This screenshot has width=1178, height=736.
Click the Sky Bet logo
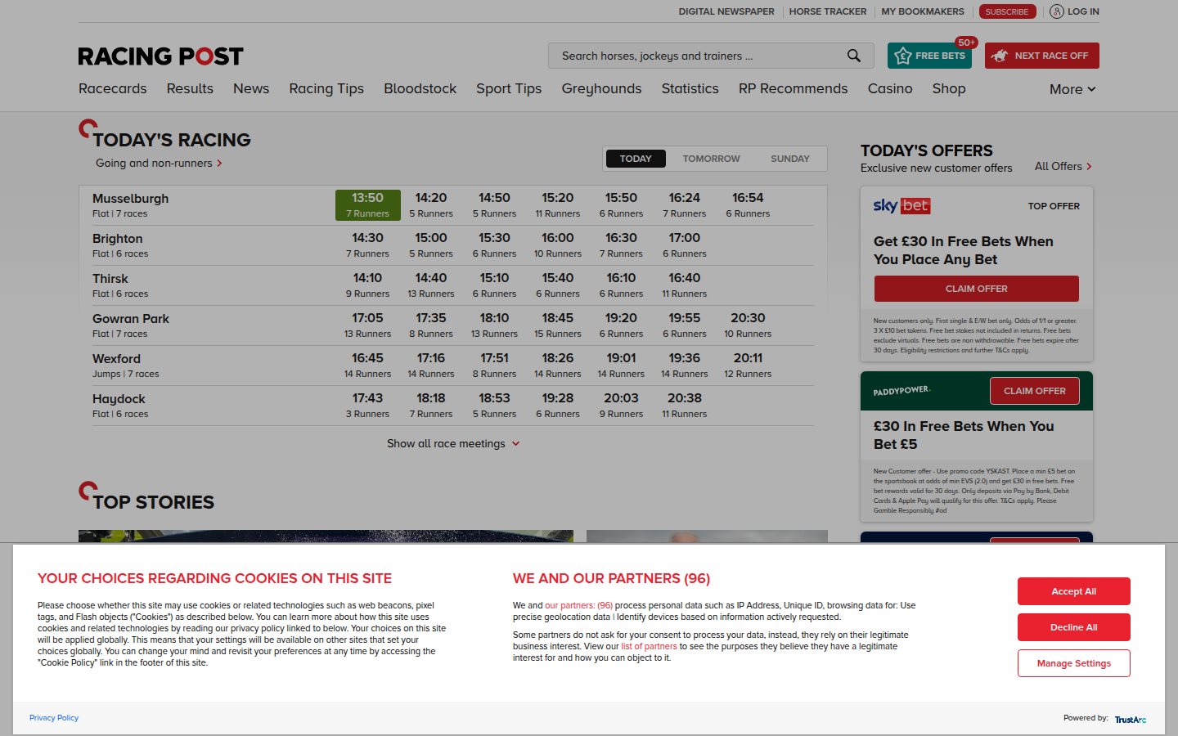(x=901, y=205)
